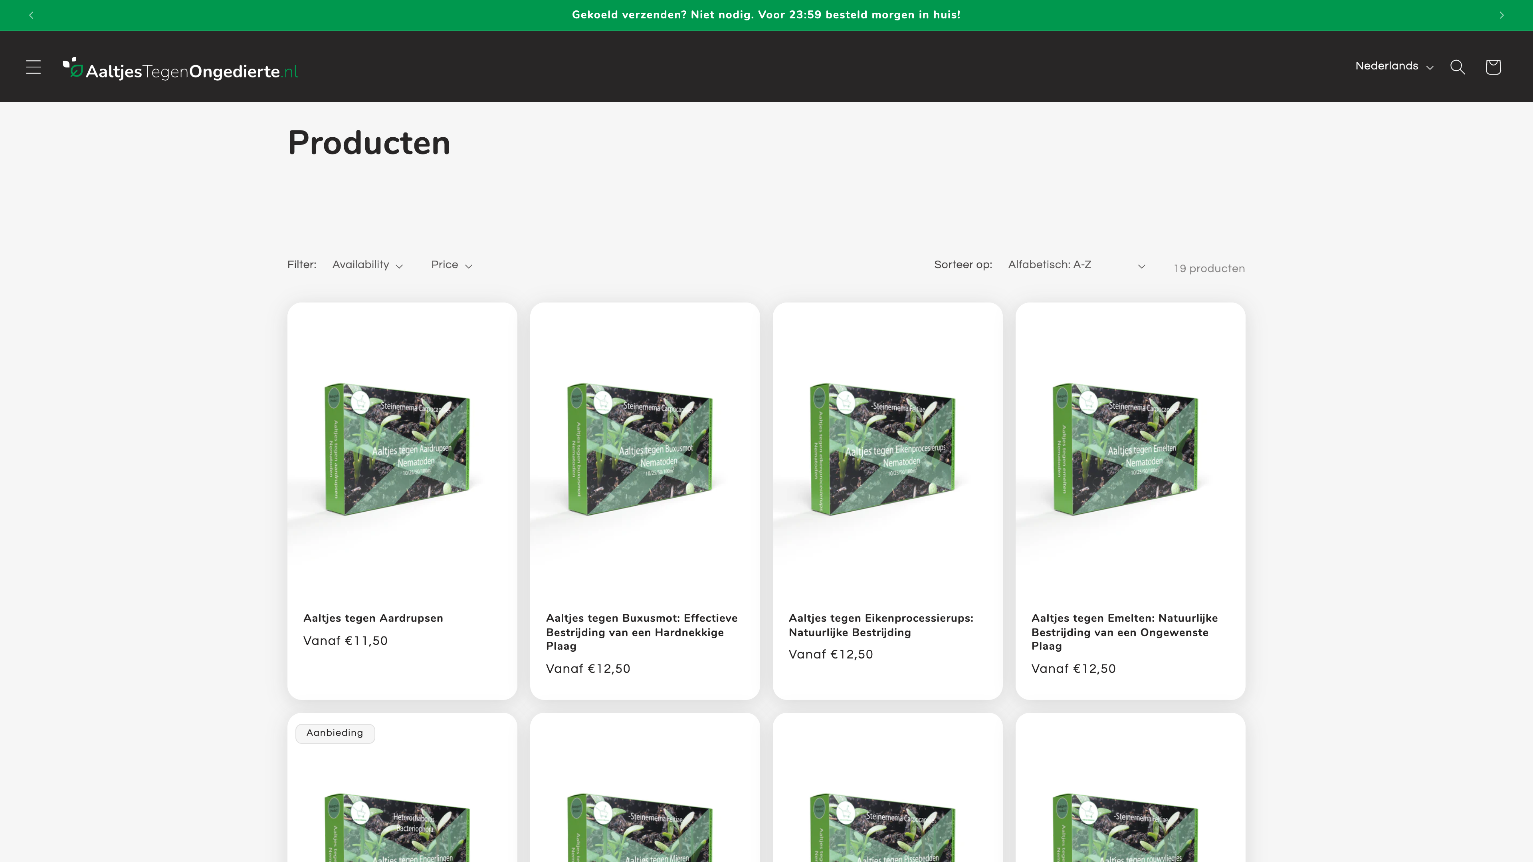Click the Buxusmot product box image
This screenshot has width=1533, height=862.
click(x=640, y=449)
